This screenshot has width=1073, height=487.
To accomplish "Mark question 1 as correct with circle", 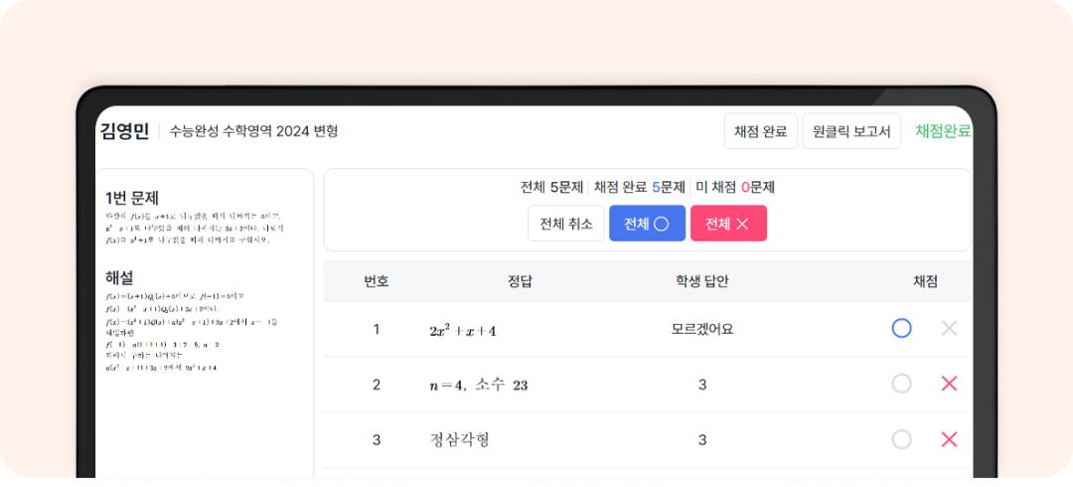I will [x=901, y=328].
